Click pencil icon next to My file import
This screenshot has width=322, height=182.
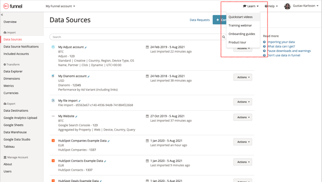[x=79, y=101]
